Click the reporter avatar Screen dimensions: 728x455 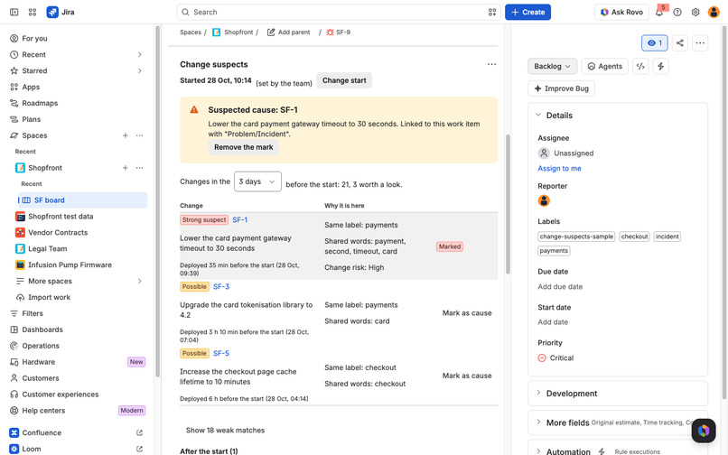[x=544, y=200]
